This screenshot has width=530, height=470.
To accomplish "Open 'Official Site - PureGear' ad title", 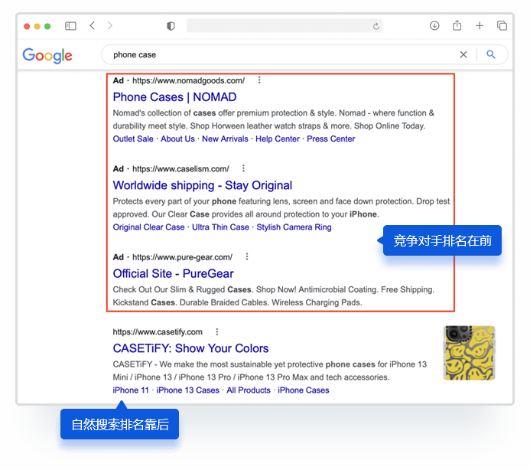I will pos(173,274).
